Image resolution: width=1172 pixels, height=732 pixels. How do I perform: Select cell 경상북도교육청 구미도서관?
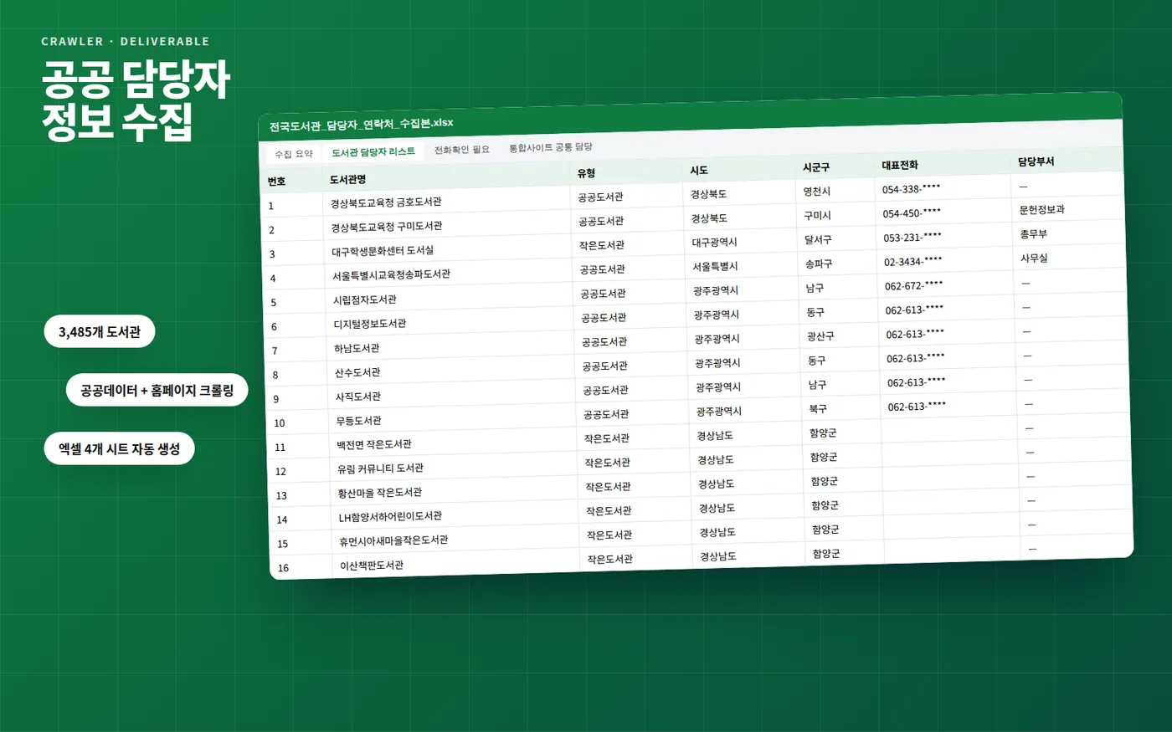pos(387,227)
